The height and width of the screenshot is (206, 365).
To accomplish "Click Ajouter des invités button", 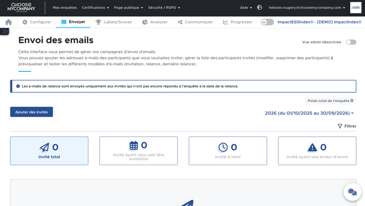I will [32, 112].
